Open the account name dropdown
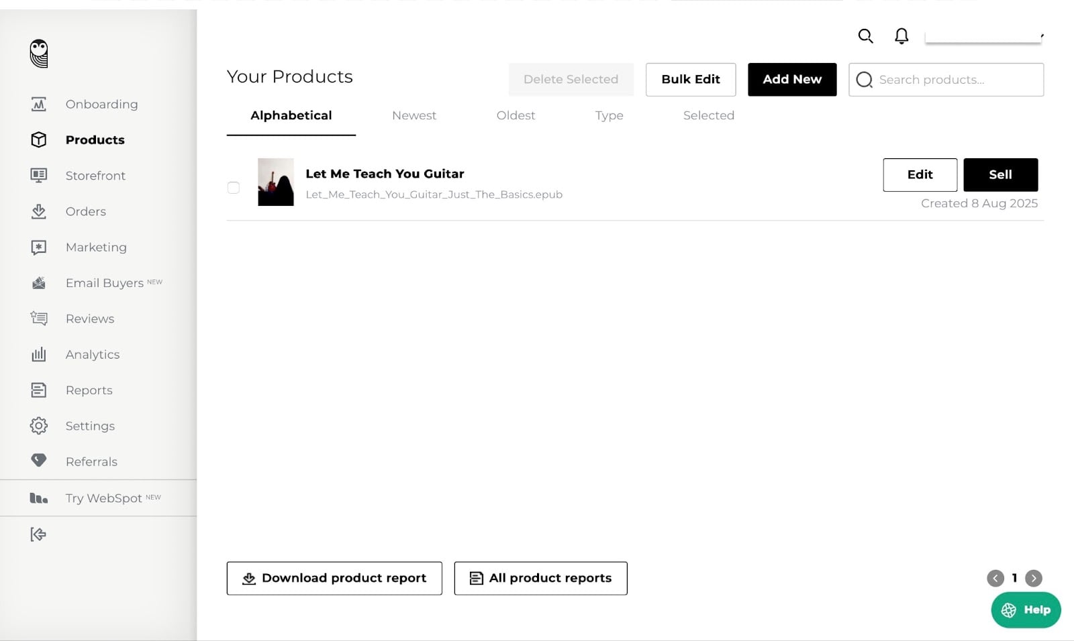 [984, 36]
